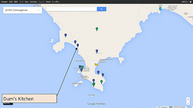Open the settings gear icon
The width and height of the screenshot is (193, 108).
pos(190,2)
